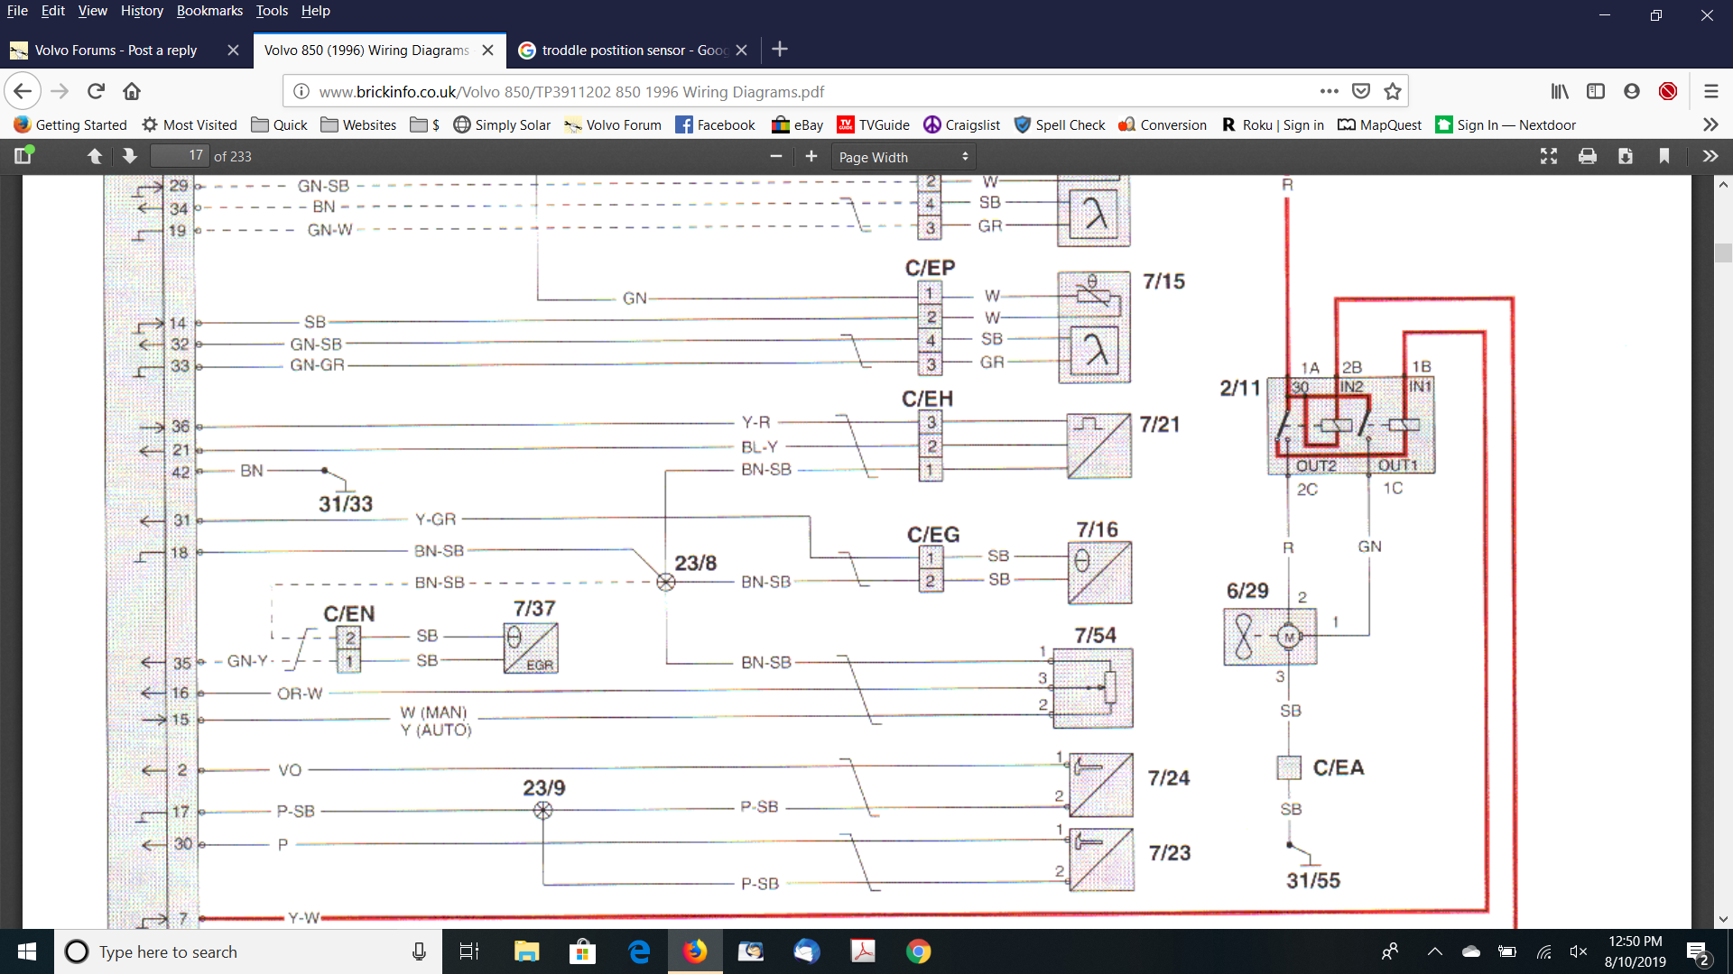Viewport: 1733px width, 974px height.
Task: Click the PDF zoom out button
Action: (775, 156)
